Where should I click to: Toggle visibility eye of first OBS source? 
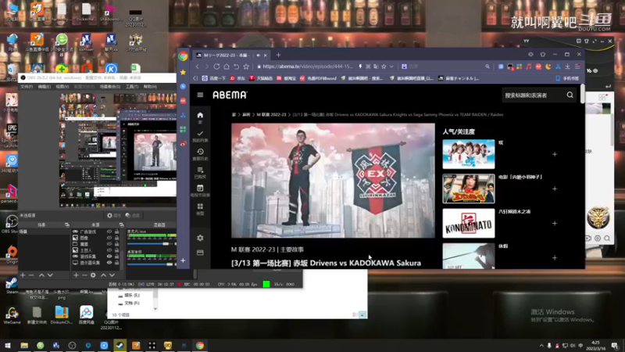coord(109,232)
